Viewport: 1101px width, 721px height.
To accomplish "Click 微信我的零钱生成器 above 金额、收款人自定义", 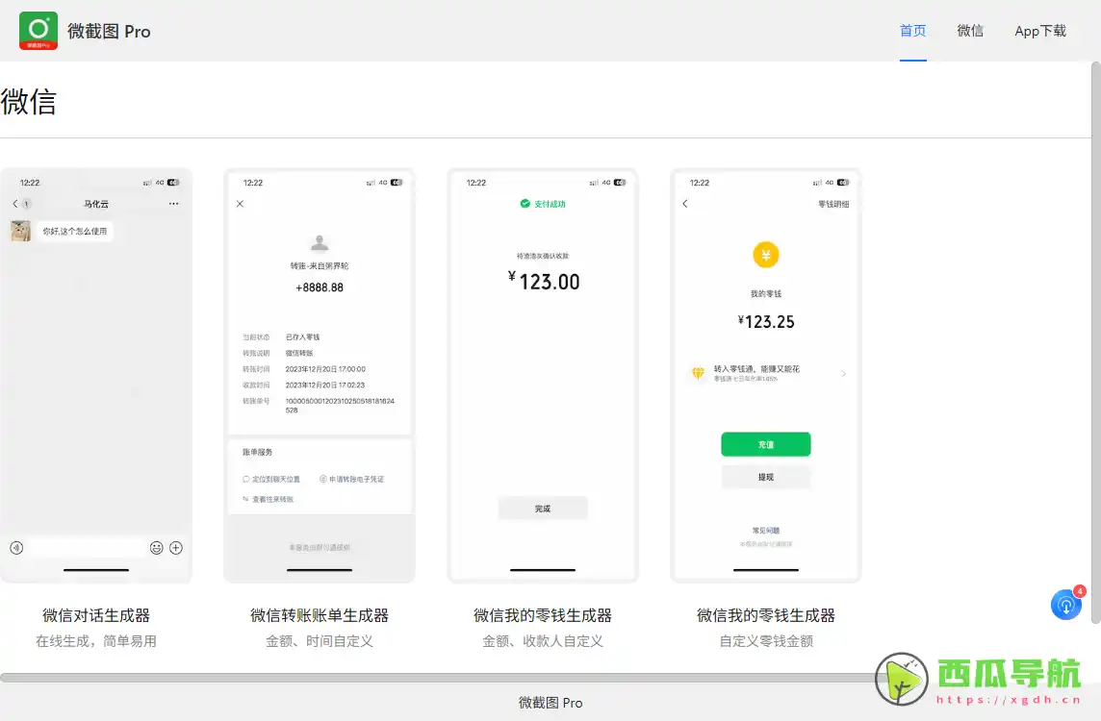I will [543, 616].
